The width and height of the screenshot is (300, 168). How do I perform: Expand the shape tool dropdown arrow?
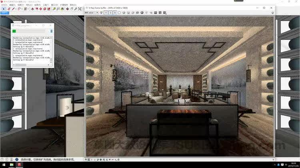(28, 9)
